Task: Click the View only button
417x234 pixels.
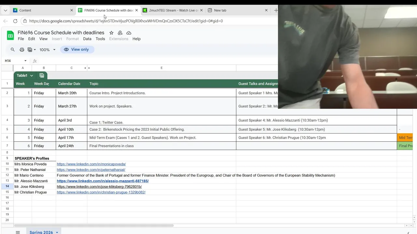Action: [77, 49]
